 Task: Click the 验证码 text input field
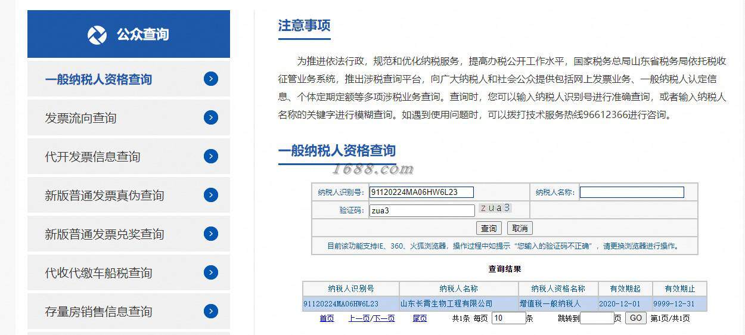[x=422, y=210]
